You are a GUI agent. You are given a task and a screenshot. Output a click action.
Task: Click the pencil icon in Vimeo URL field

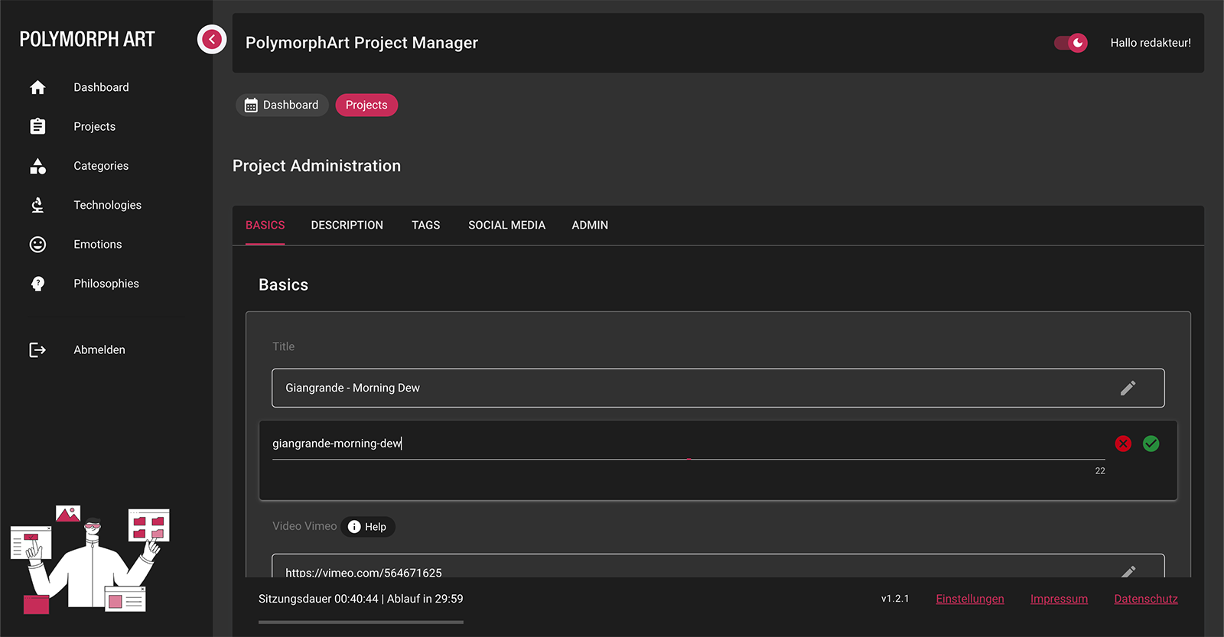1128,571
